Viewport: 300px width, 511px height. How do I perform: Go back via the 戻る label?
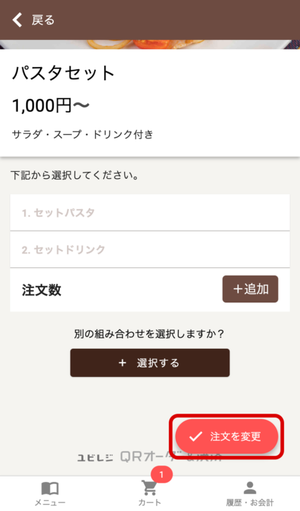click(43, 20)
